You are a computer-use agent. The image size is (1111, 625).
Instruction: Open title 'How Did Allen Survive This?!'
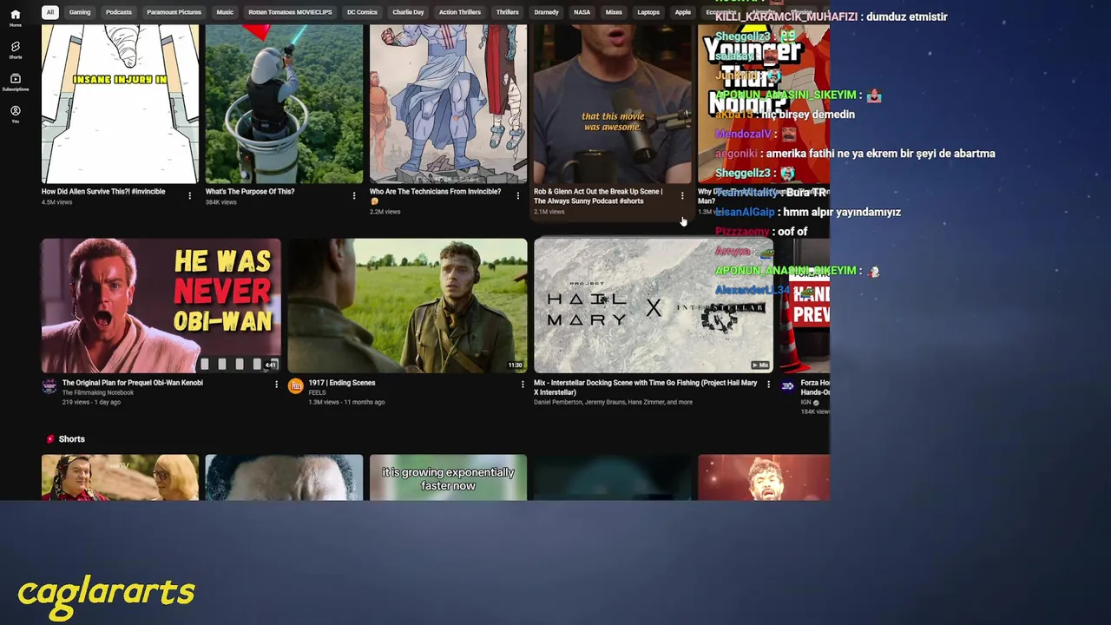pos(103,192)
